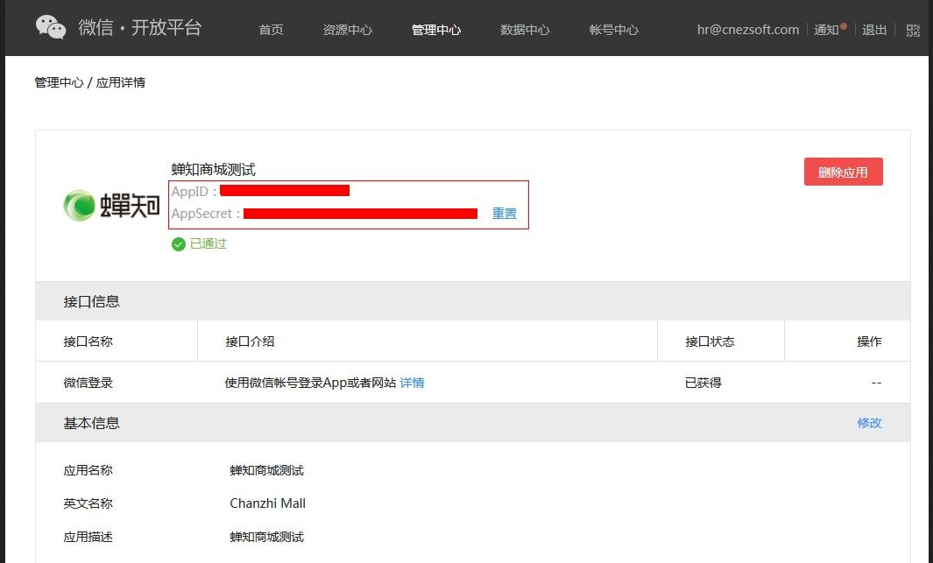Click the WeChat logo icon

point(51,27)
